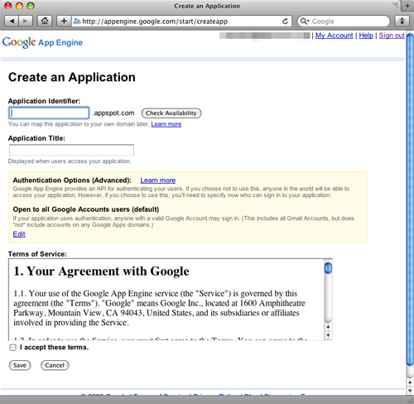Click the Save button
Image resolution: width=414 pixels, height=404 pixels.
tap(20, 365)
